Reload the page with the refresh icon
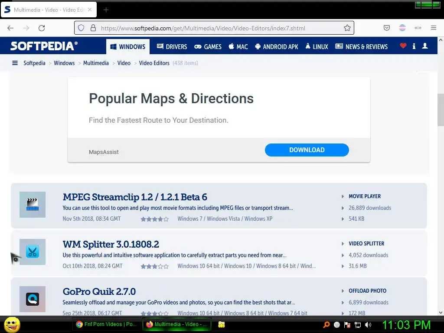The width and height of the screenshot is (444, 333). (42, 28)
